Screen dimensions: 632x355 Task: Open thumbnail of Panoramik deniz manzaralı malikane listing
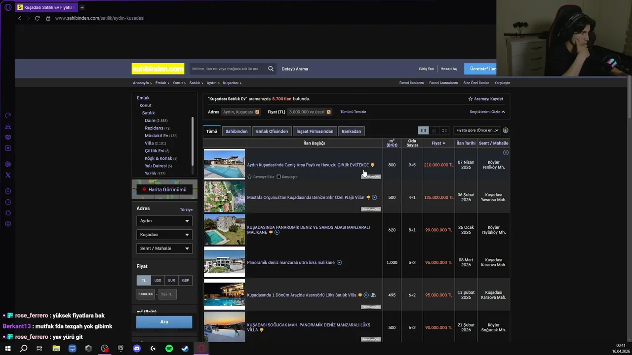pyautogui.click(x=224, y=262)
